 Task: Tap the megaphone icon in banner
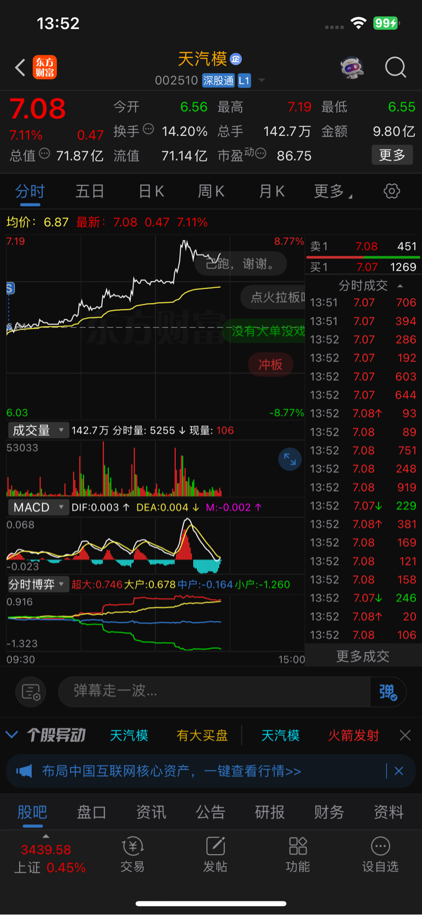coord(24,771)
